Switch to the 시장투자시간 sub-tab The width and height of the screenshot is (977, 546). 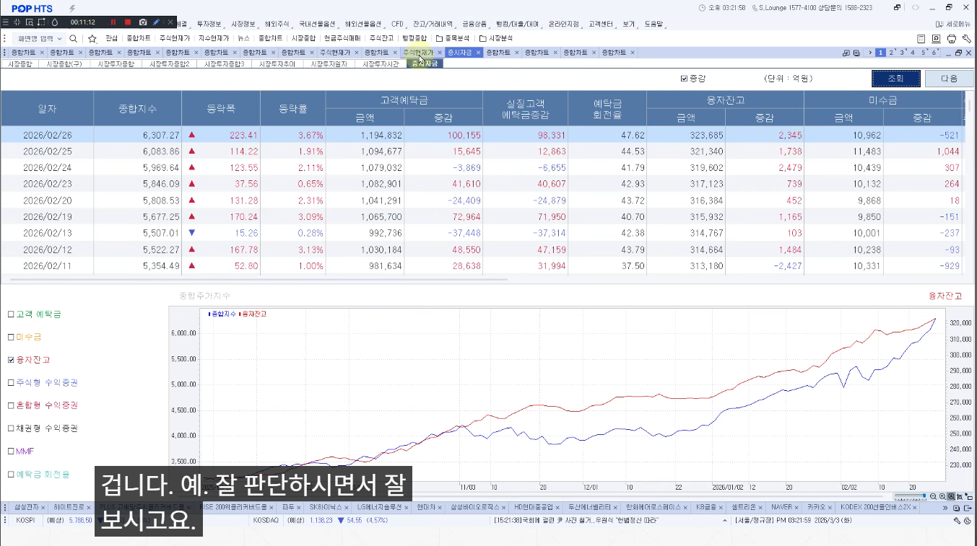(x=381, y=63)
